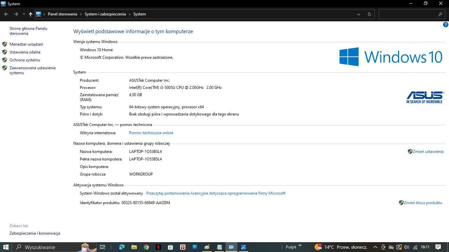Open Zaawansowane ustawienia systemu
The image size is (449, 252).
(x=33, y=70)
